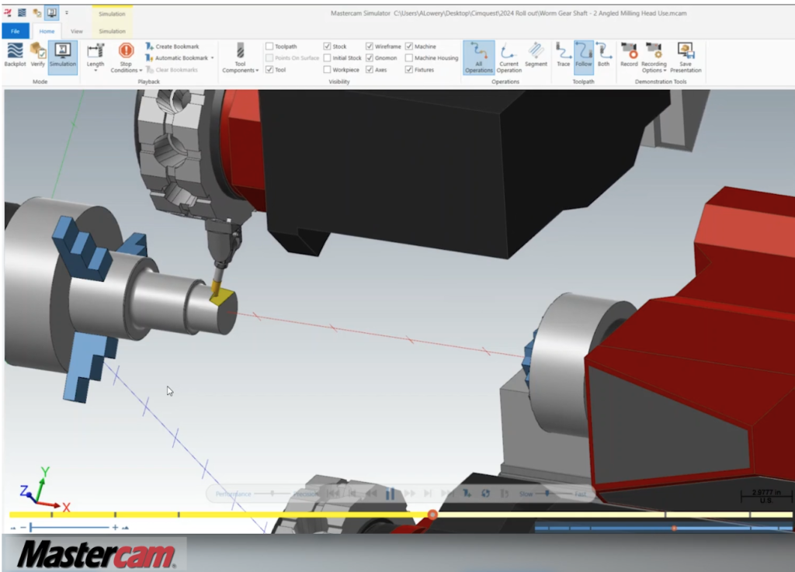Uncheck the Machine checkbox
This screenshot has width=795, height=572.
408,46
